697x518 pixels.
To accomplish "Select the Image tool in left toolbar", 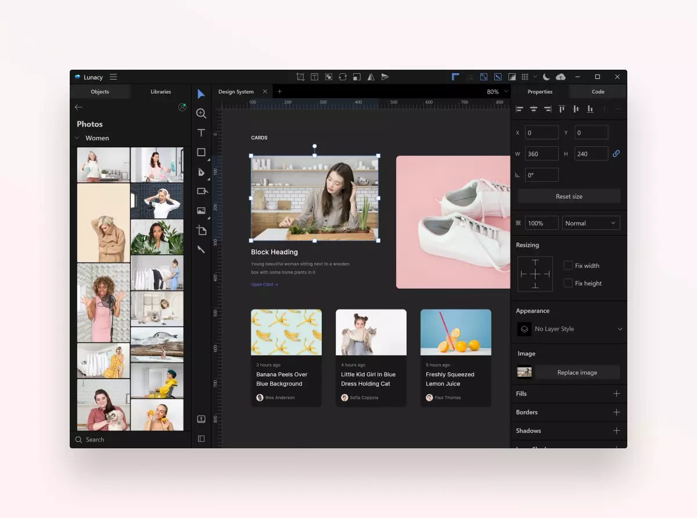I will coord(201,210).
